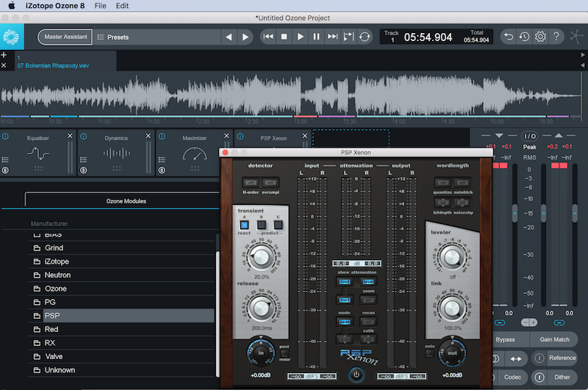Toggle loop playback
Image resolution: width=588 pixels, height=390 pixels.
click(365, 36)
